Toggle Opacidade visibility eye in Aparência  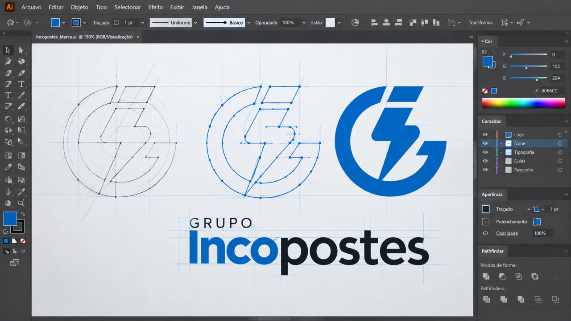tap(485, 233)
